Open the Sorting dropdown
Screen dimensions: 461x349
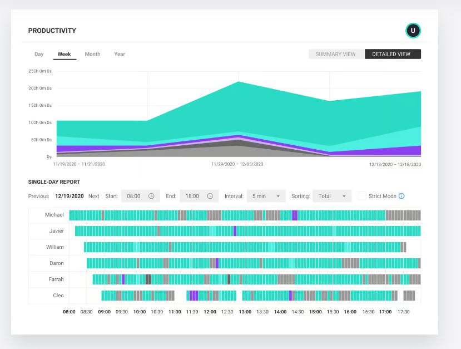coord(332,196)
